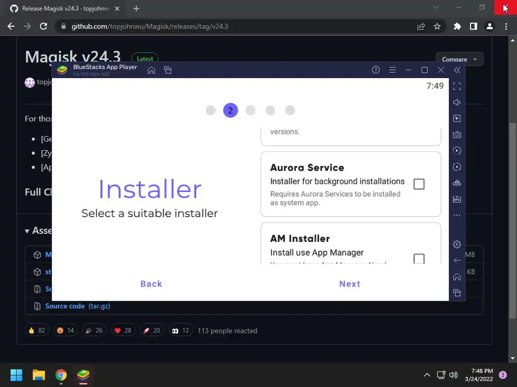Bookmark this page with the star icon

pos(437,26)
